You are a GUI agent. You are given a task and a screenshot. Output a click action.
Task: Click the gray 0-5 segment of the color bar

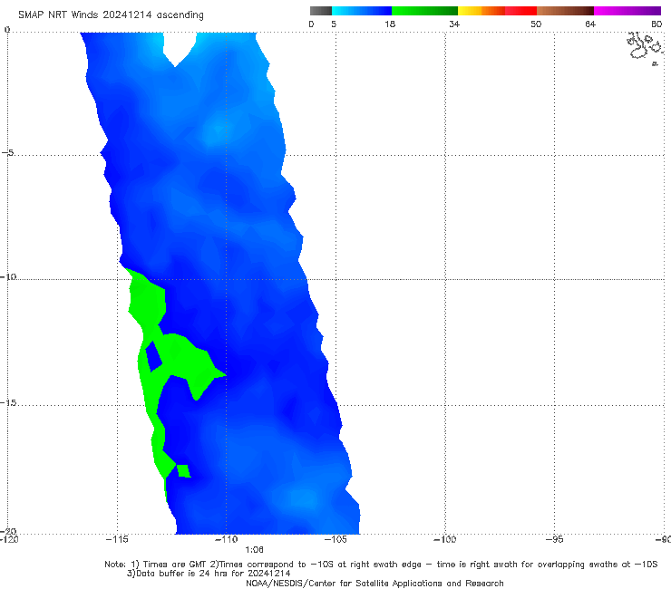tap(321, 11)
